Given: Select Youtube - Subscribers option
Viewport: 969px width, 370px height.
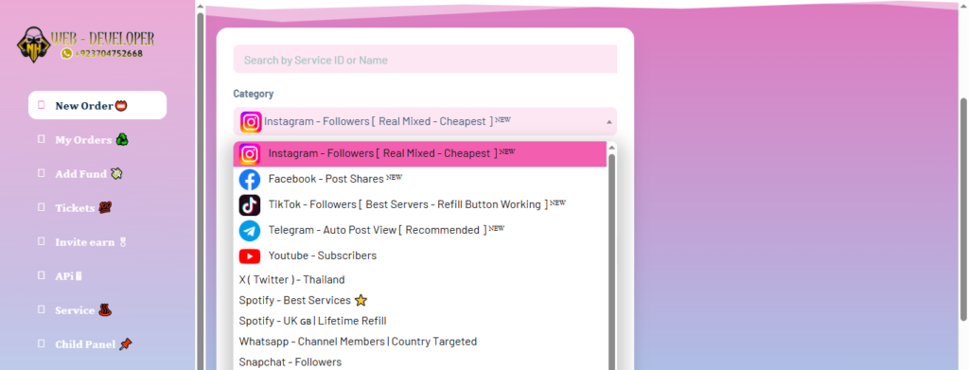Looking at the screenshot, I should pyautogui.click(x=420, y=255).
